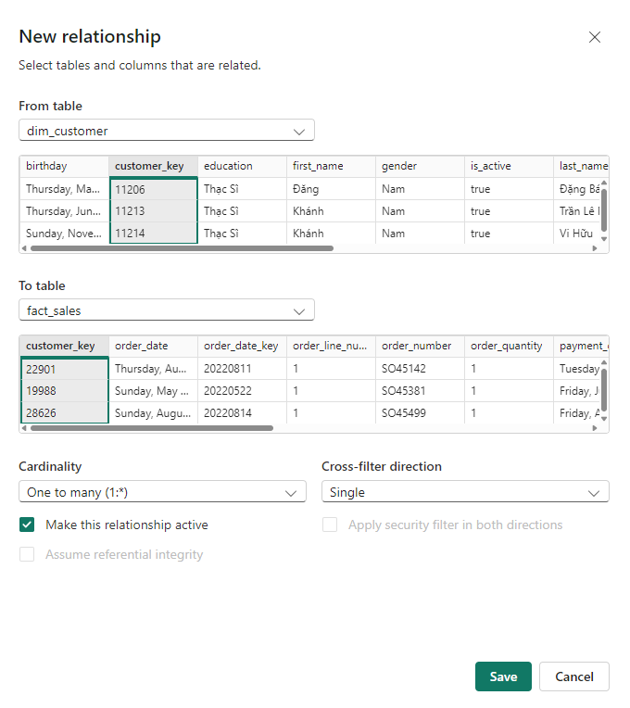Select customer_key column header in fact_sales
Viewport: 630px width, 708px height.
pyautogui.click(x=64, y=346)
